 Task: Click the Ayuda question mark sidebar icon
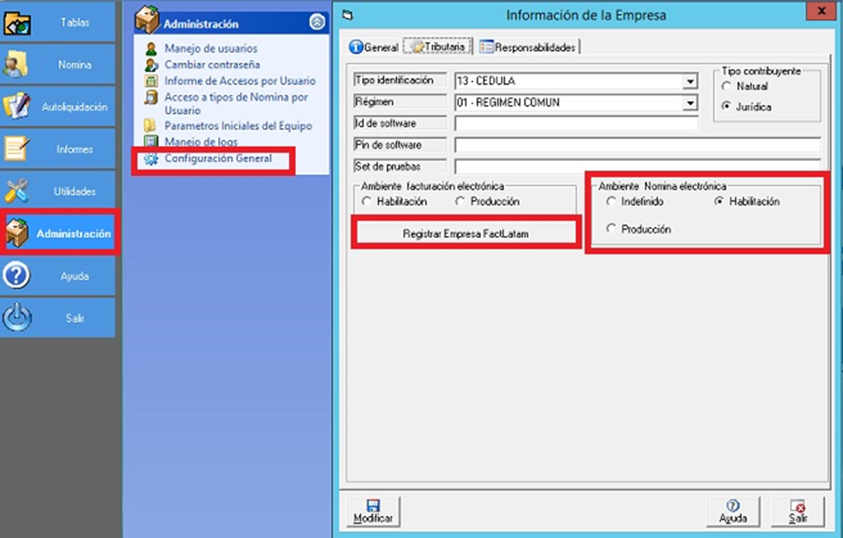tap(18, 276)
